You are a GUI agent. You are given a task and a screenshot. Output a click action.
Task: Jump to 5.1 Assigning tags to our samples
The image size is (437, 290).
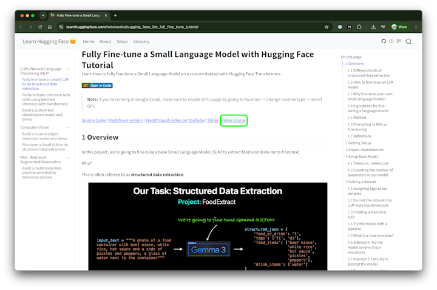[368, 191]
